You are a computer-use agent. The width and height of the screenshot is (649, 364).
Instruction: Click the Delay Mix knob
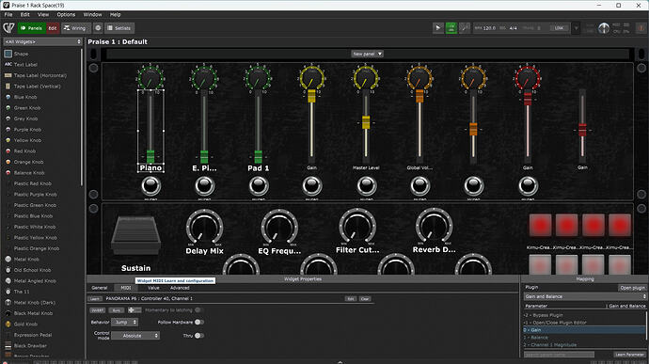pyautogui.click(x=204, y=227)
